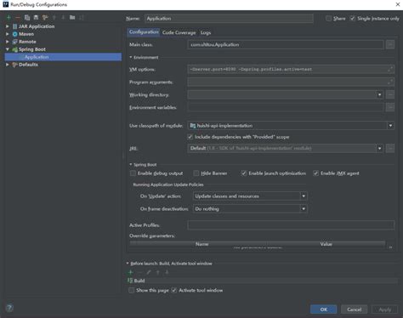Open the edit defaults wrench icon
Image resolution: width=403 pixels, height=318 pixels.
[45, 18]
